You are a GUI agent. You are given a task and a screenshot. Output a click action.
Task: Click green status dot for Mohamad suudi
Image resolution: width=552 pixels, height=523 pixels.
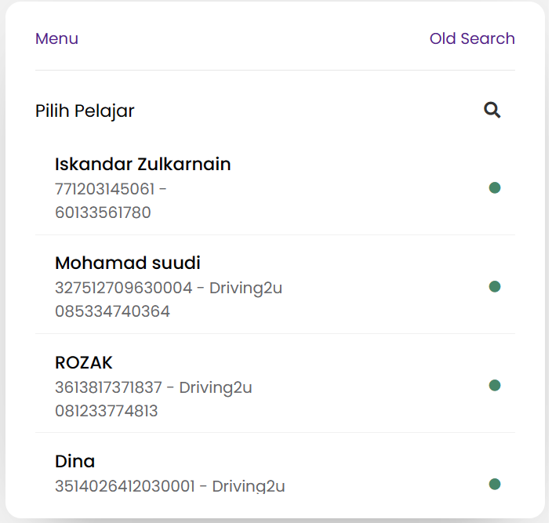495,286
